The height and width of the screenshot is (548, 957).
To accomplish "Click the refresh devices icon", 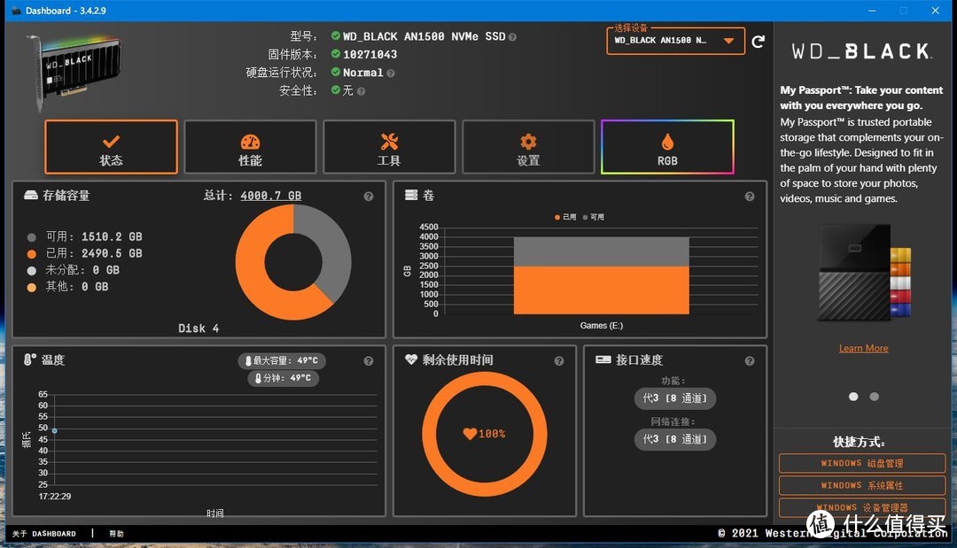I will point(758,42).
